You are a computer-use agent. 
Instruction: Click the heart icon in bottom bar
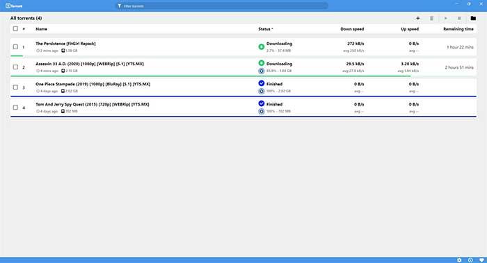pyautogui.click(x=481, y=260)
